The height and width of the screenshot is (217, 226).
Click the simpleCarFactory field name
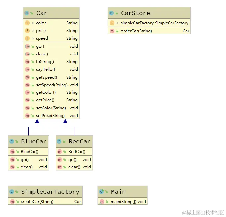(137, 23)
